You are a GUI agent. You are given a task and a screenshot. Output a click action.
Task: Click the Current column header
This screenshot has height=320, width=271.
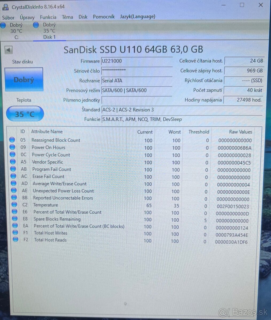click(x=145, y=132)
